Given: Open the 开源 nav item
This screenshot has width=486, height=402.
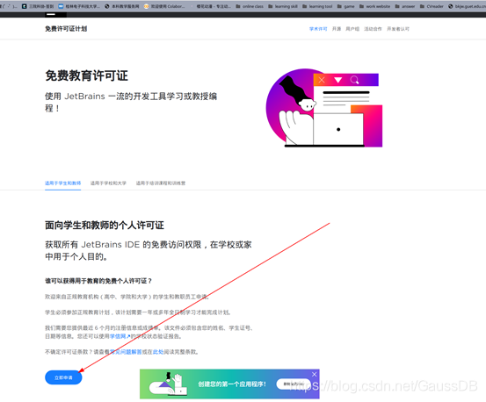Looking at the screenshot, I should [337, 29].
